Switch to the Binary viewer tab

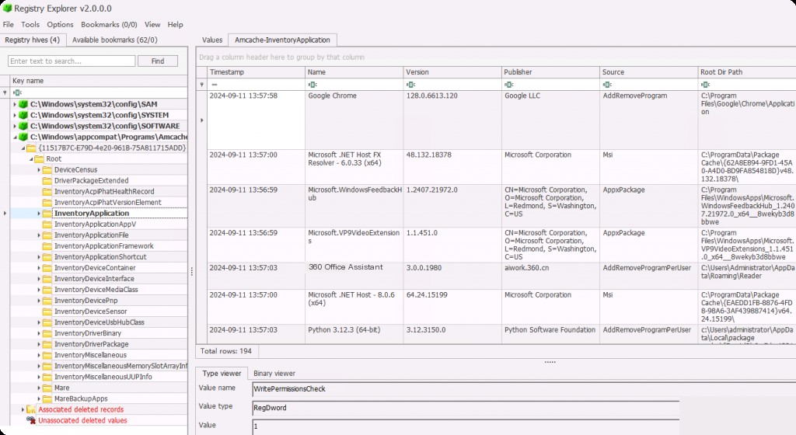click(274, 374)
